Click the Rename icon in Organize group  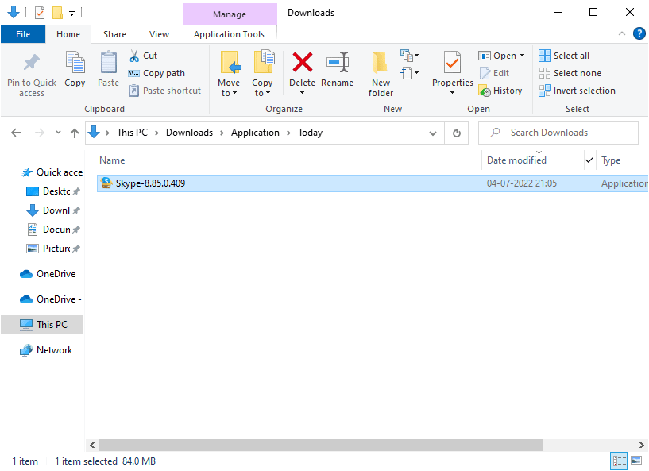[338, 64]
